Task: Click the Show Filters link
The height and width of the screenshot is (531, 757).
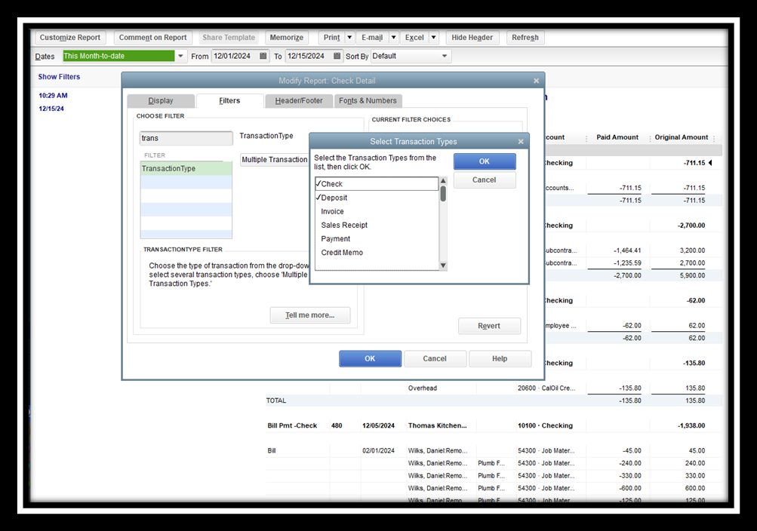Action: (59, 77)
